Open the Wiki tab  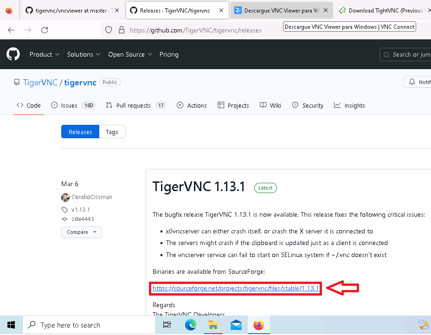coord(270,105)
